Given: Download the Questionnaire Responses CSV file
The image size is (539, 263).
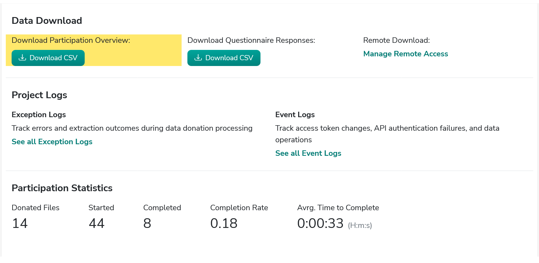Looking at the screenshot, I should point(224,58).
